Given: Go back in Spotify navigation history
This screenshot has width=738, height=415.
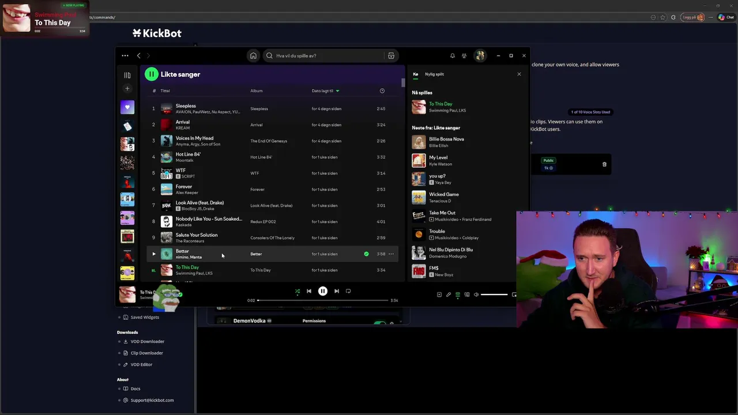Looking at the screenshot, I should 139,56.
